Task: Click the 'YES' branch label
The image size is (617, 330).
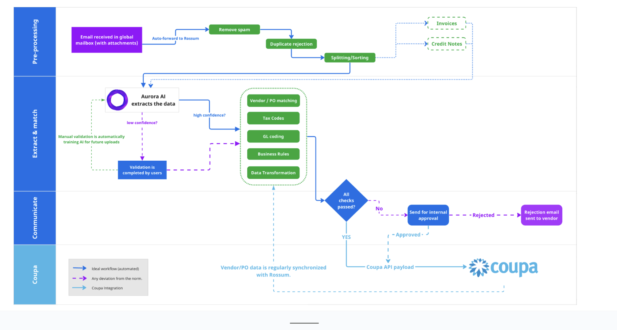Action: [346, 237]
